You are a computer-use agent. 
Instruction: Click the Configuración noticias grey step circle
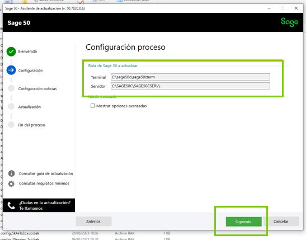click(x=11, y=88)
